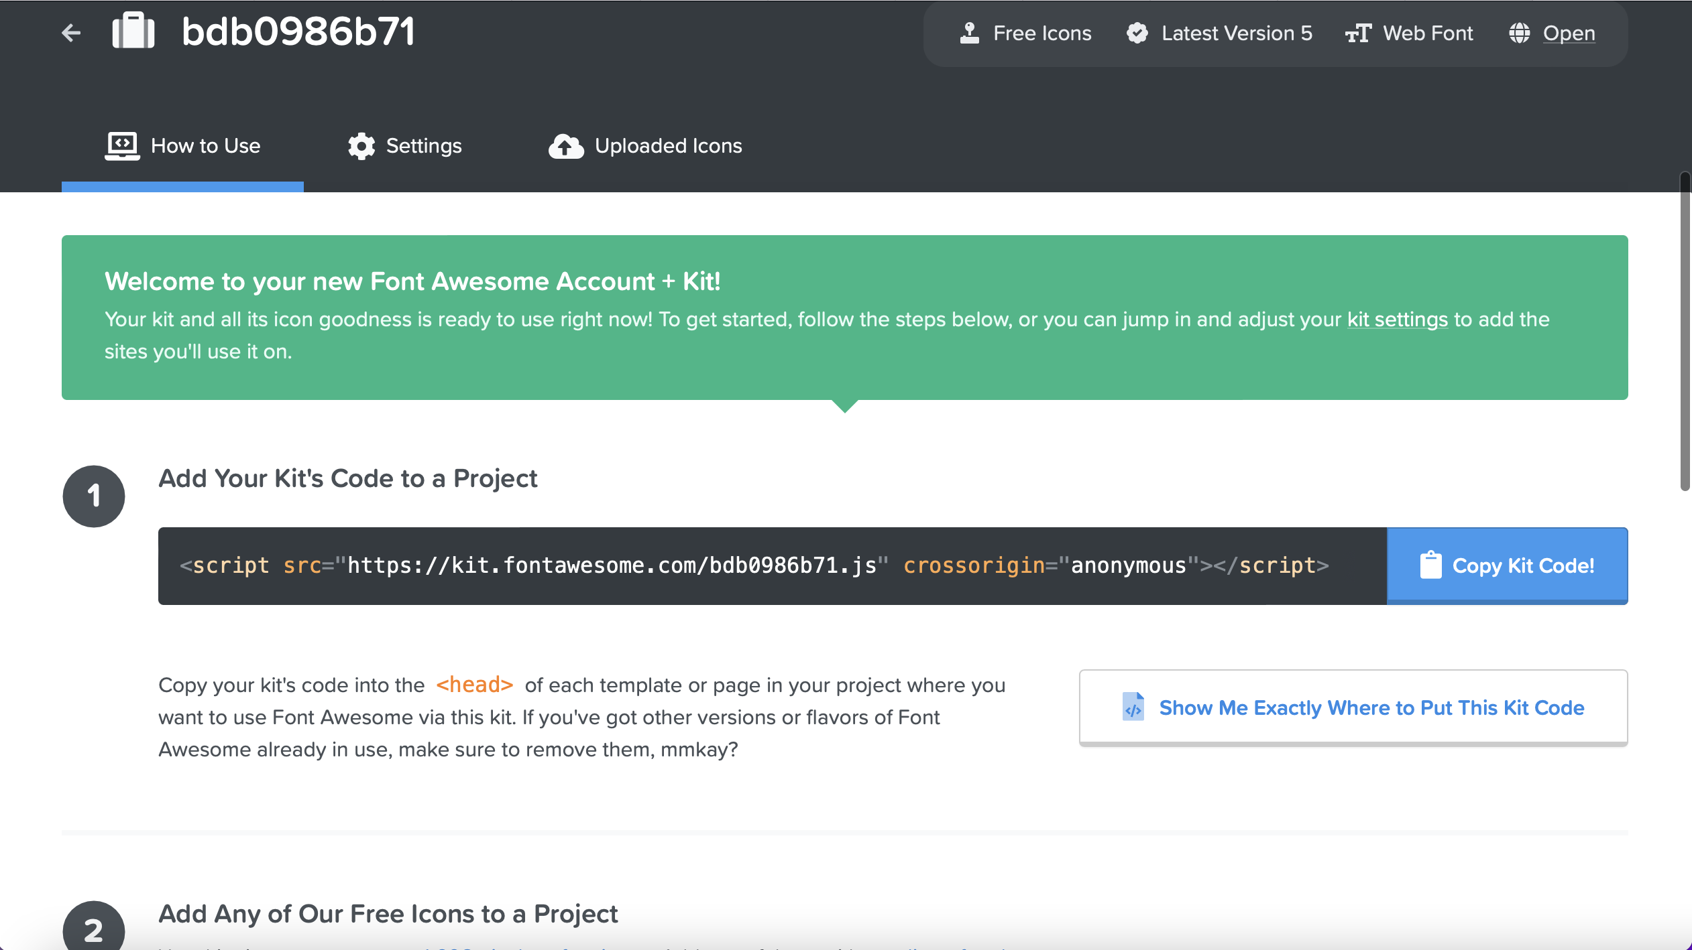Image resolution: width=1692 pixels, height=950 pixels.
Task: Click the Latest Version badge check icon
Action: click(1137, 33)
